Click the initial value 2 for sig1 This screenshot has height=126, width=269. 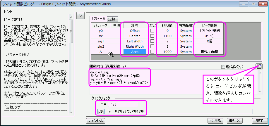[x=167, y=41]
